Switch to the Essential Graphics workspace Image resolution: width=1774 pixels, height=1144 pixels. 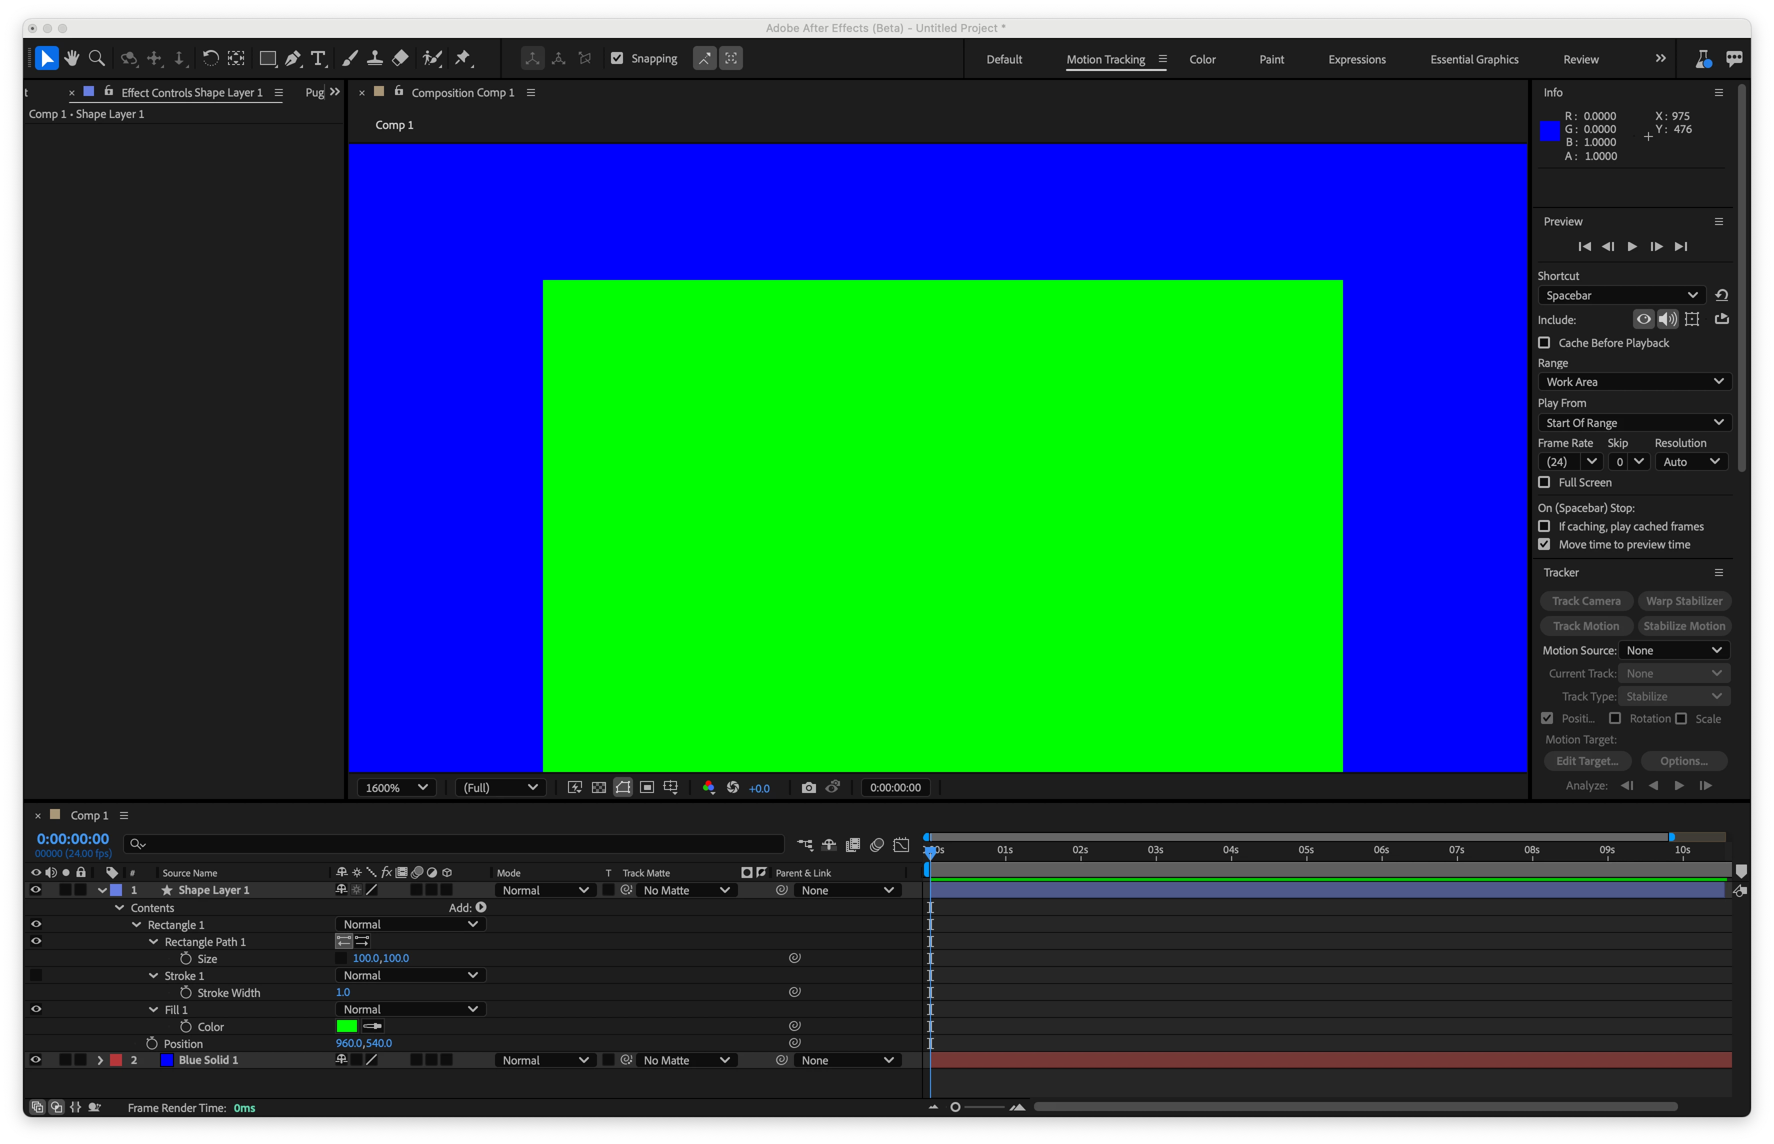click(1474, 59)
